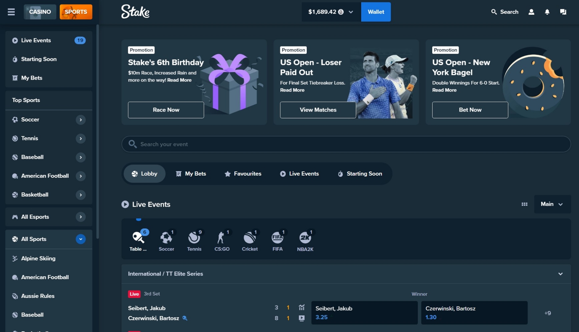The width and height of the screenshot is (579, 332).
Task: Open the hamburger menu icon
Action: tap(11, 12)
